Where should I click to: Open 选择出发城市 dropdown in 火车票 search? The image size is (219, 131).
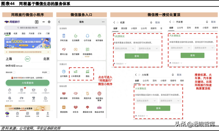tap(146, 101)
